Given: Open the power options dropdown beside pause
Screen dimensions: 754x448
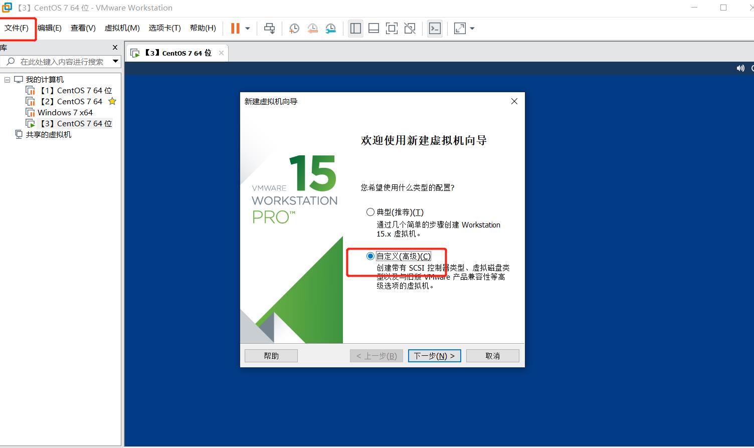Looking at the screenshot, I should pos(247,29).
